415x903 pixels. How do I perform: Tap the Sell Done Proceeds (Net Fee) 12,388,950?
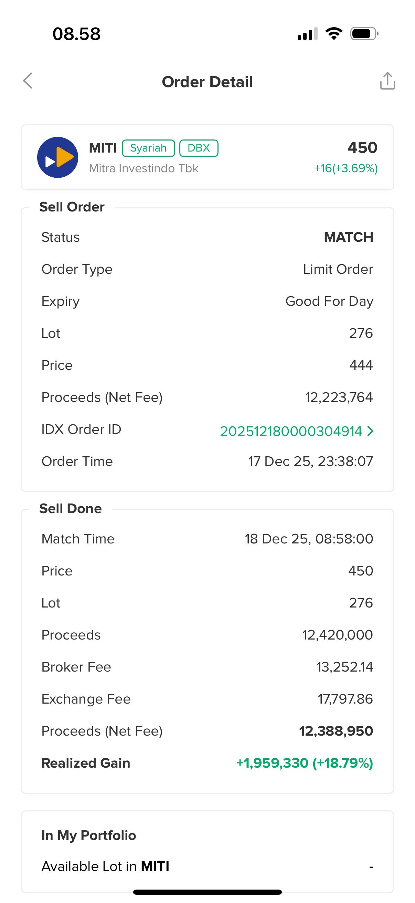(x=336, y=731)
